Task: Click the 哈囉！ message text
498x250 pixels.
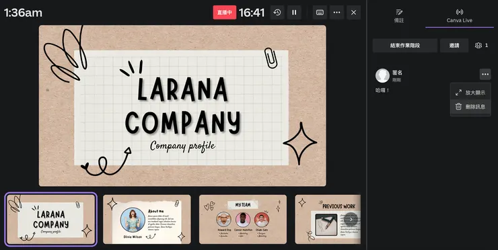Action: 382,91
